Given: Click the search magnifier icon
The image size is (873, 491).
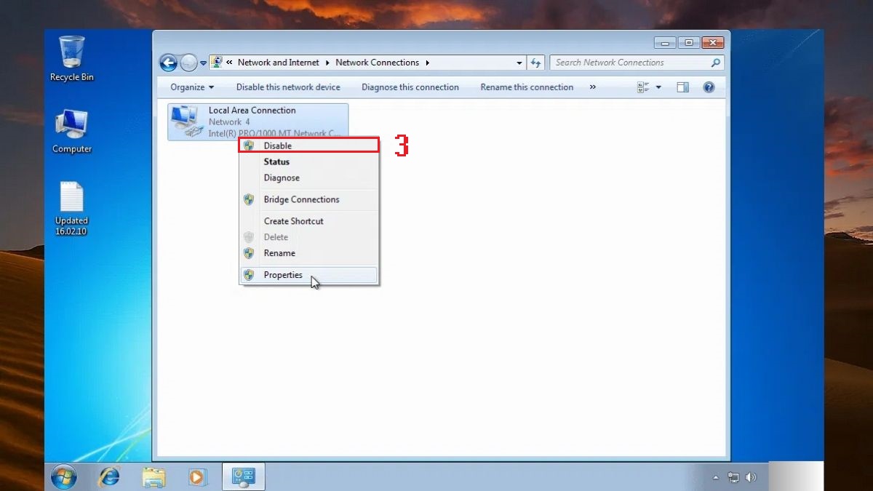Looking at the screenshot, I should point(716,63).
